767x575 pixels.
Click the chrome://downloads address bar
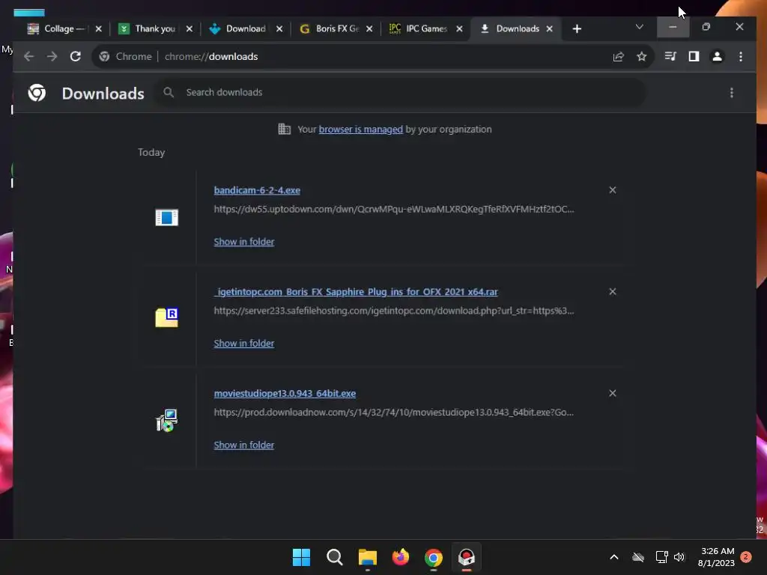coord(372,57)
